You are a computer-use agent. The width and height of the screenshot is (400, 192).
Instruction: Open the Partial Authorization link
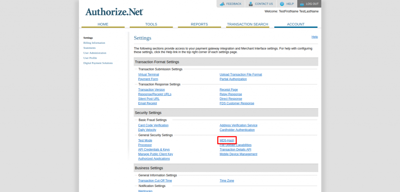pyautogui.click(x=233, y=79)
